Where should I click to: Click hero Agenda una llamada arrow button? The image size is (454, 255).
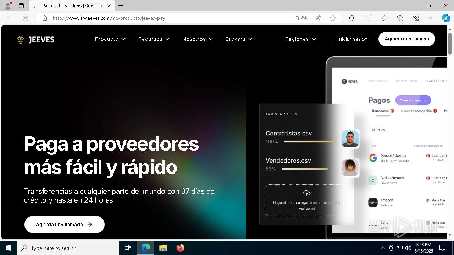[65, 225]
